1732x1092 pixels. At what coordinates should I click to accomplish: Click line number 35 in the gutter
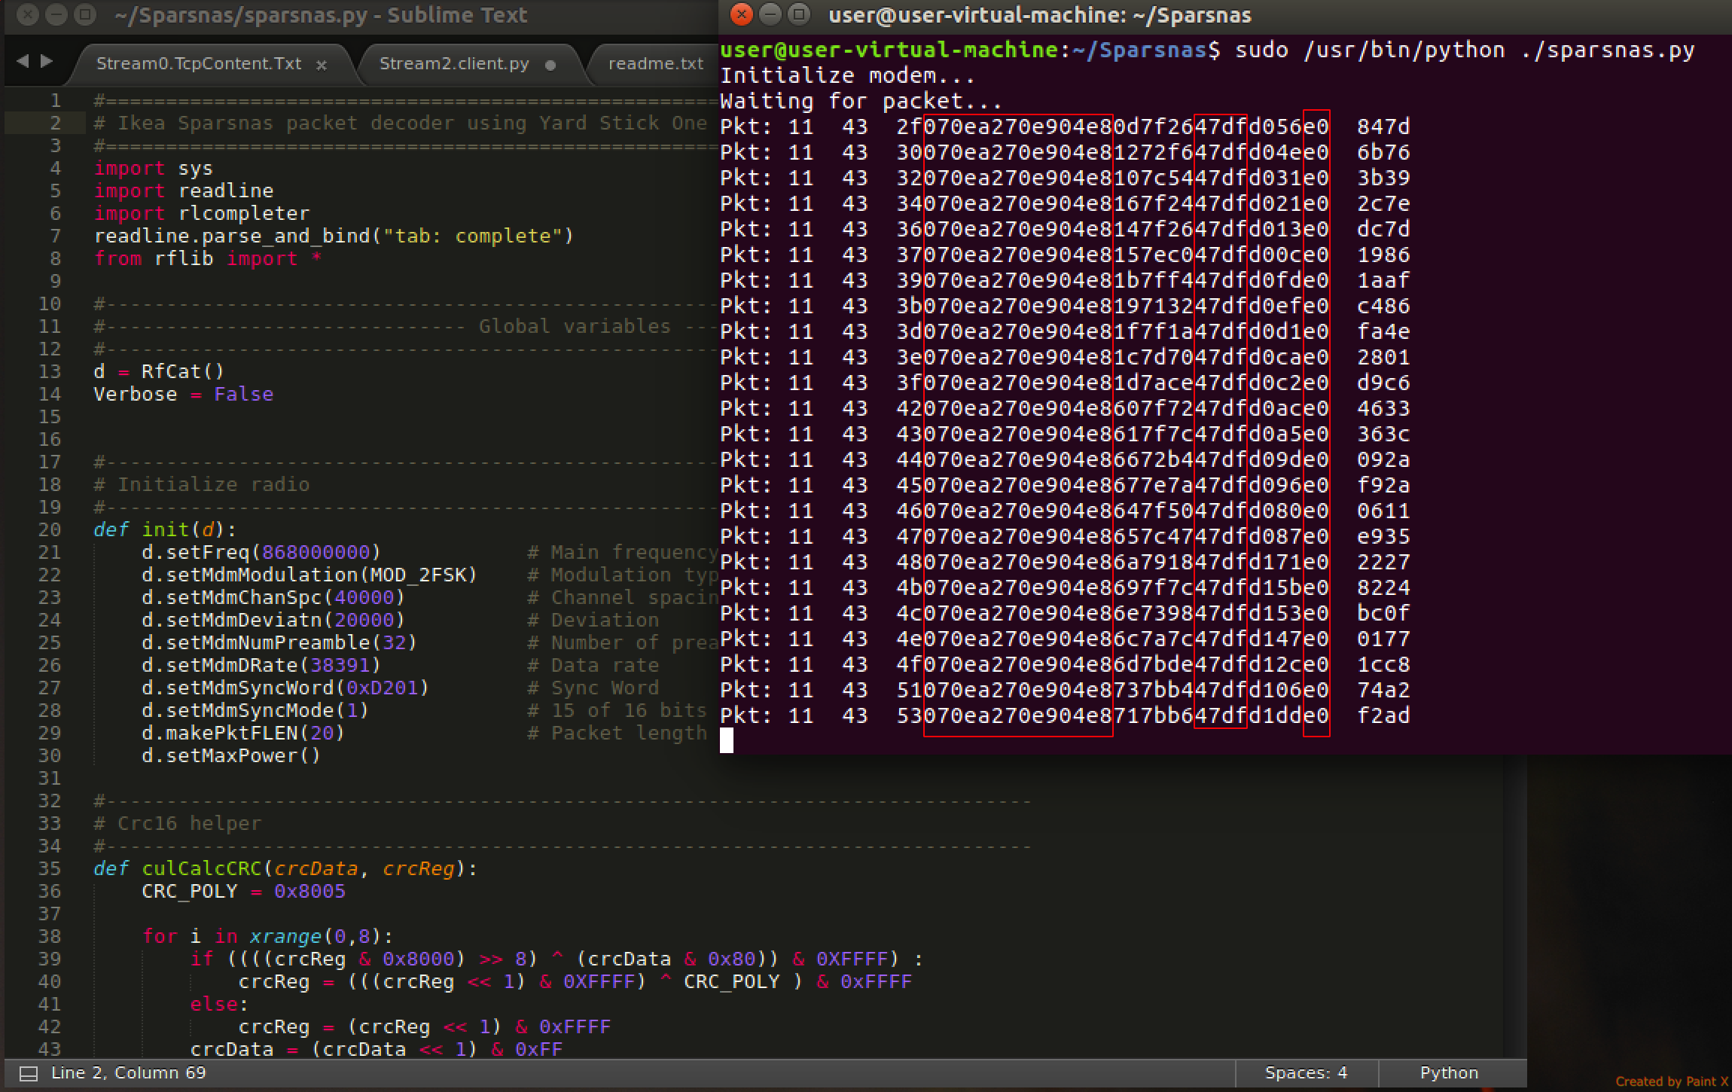pos(50,868)
